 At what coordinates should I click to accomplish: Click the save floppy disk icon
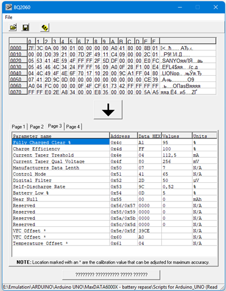[26, 27]
